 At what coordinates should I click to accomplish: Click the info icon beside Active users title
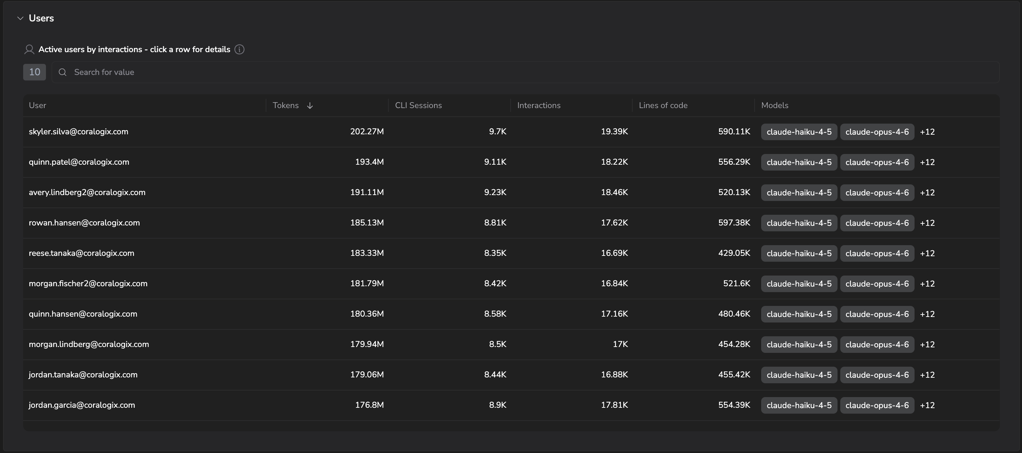pos(239,49)
